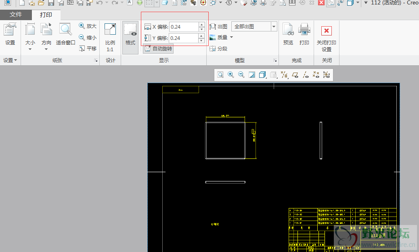The width and height of the screenshot is (419, 252).
Task: Click the 放大 zoom in button
Action: 88,26
